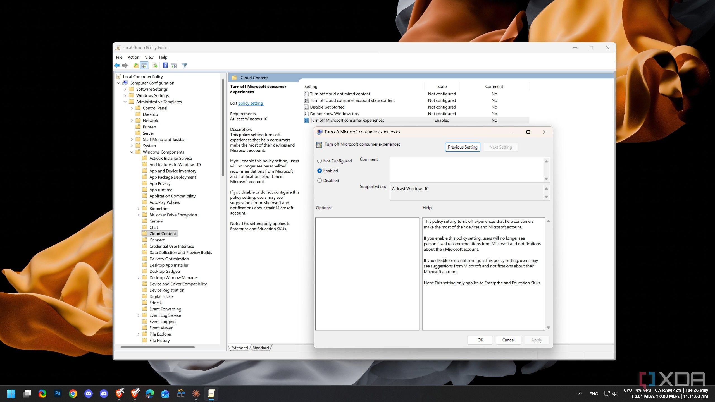Open the Action menu
The image size is (715, 402).
(134, 57)
